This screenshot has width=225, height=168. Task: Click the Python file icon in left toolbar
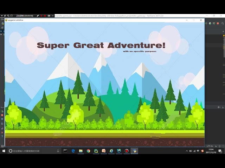(x=2, y=23)
